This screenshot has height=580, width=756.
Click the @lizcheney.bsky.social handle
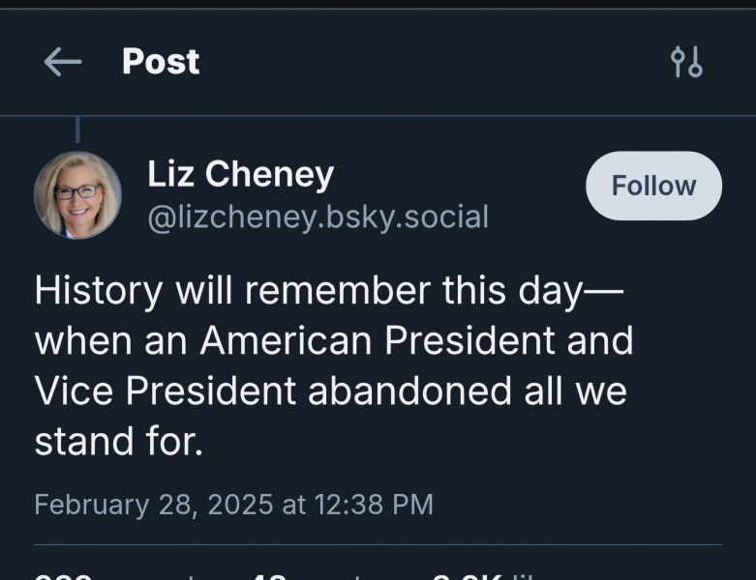318,217
